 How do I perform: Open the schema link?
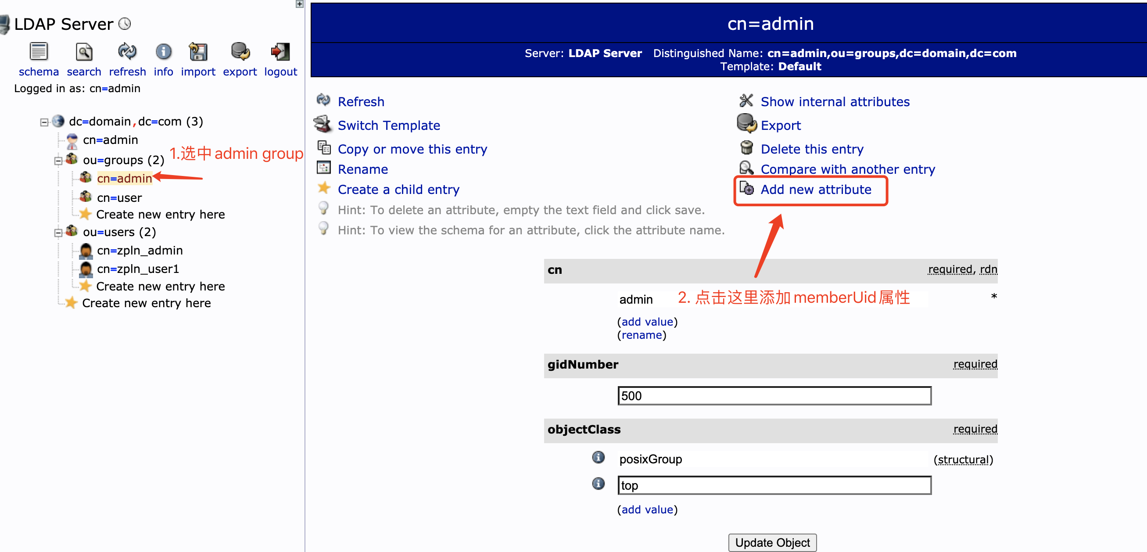[39, 72]
